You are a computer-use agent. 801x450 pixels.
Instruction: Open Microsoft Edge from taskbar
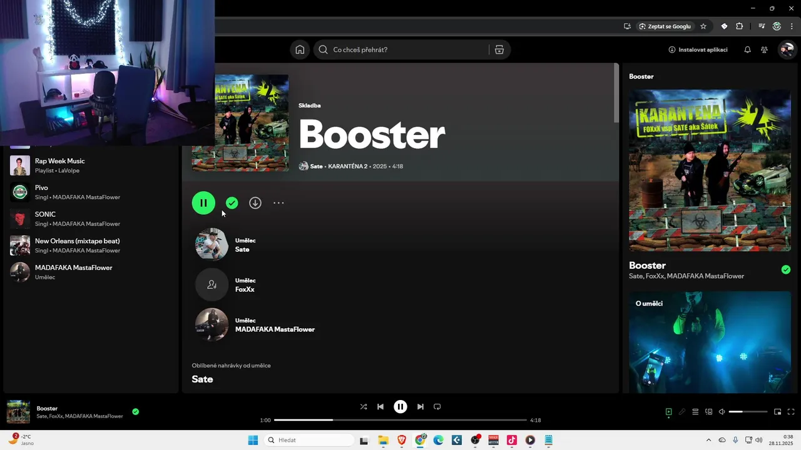tap(439, 440)
